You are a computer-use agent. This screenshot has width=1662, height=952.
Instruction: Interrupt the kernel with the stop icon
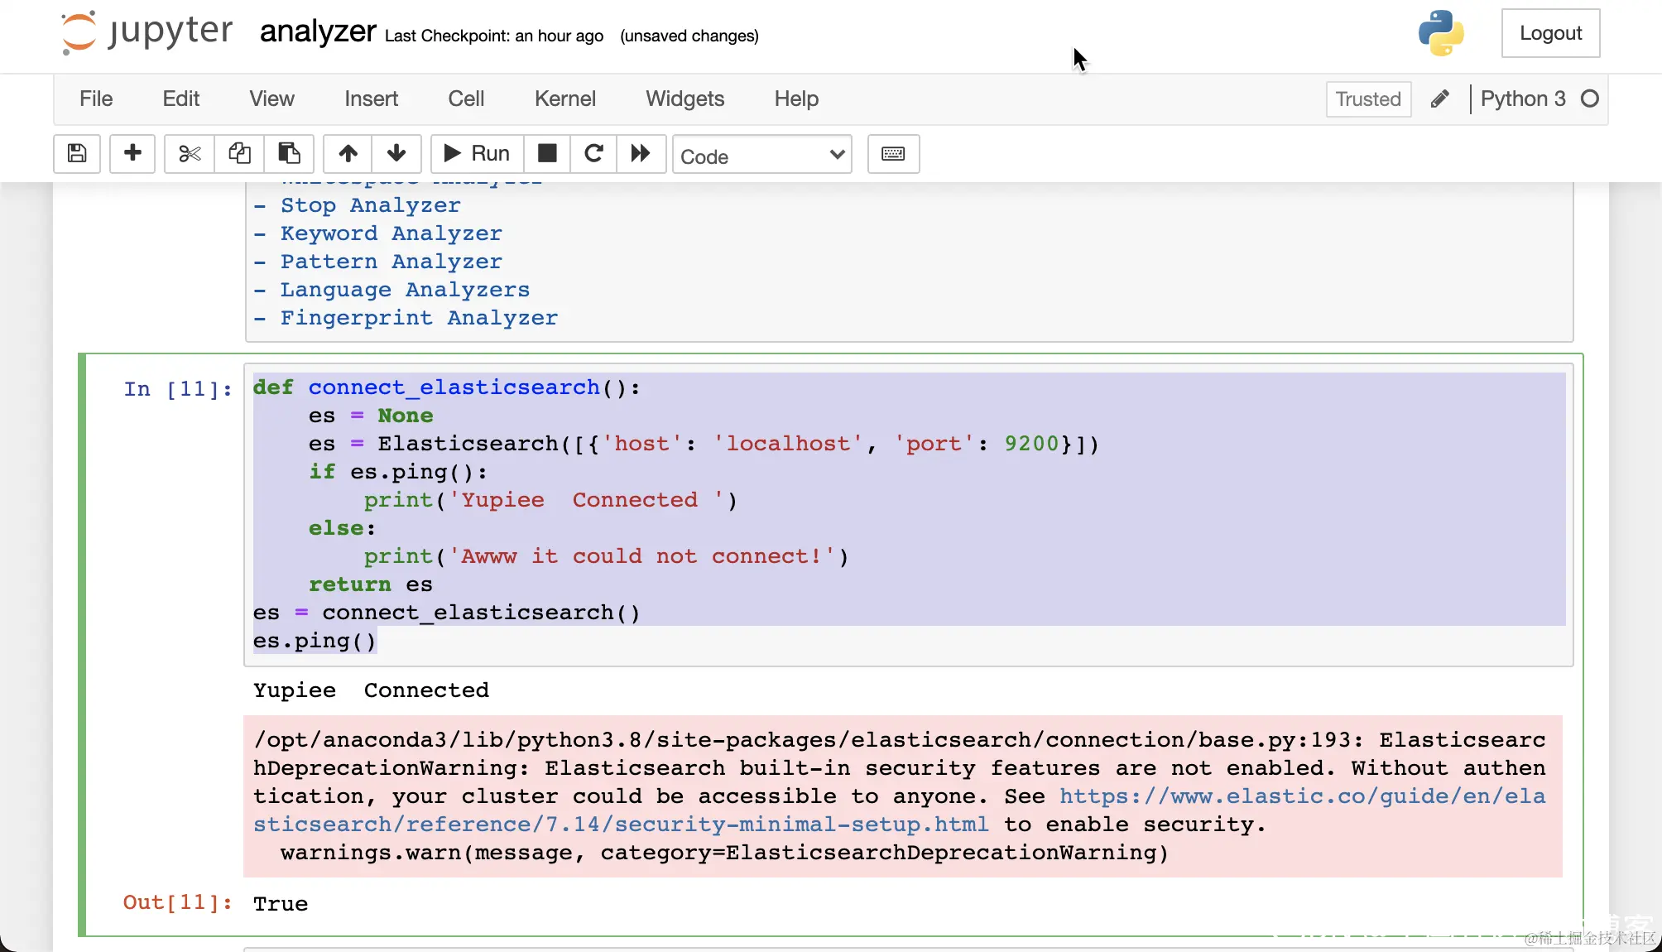click(547, 153)
